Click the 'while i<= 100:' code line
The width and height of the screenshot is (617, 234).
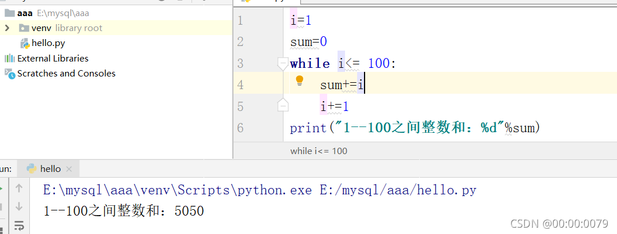[x=343, y=63]
